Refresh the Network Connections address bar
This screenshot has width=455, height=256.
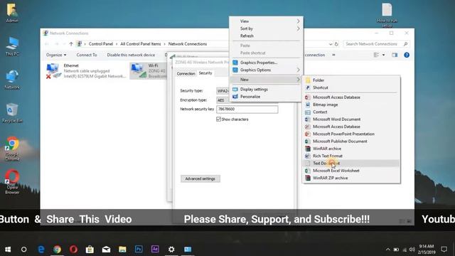tap(336, 44)
